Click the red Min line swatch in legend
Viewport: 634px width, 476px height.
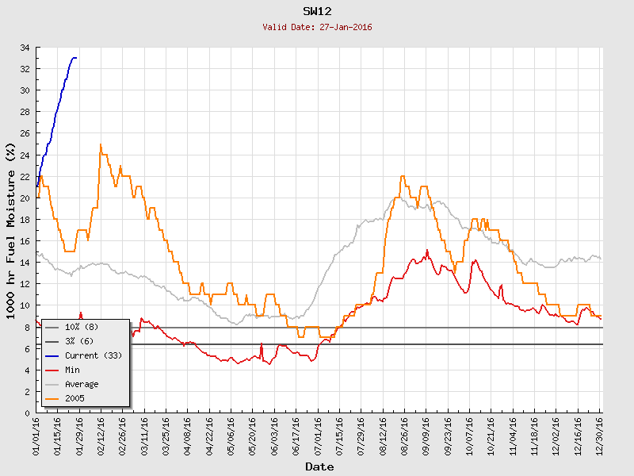coord(52,370)
